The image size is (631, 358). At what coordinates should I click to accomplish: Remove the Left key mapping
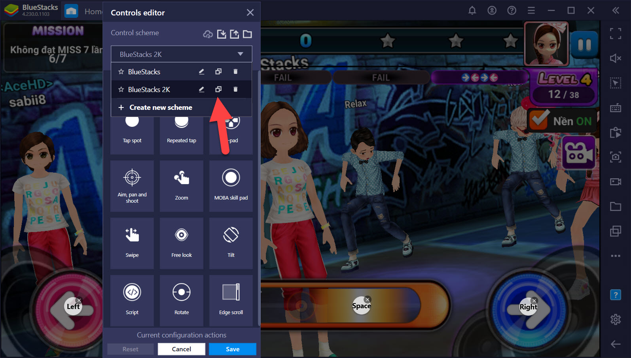79,300
